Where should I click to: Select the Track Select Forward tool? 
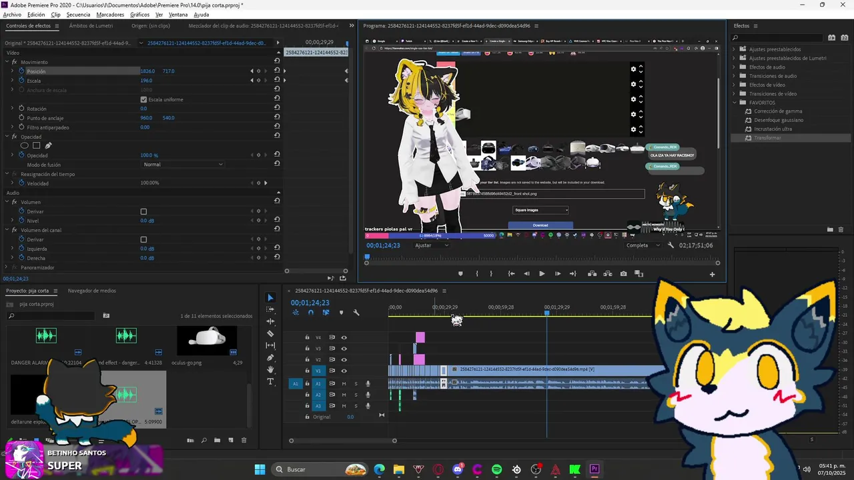(x=270, y=309)
